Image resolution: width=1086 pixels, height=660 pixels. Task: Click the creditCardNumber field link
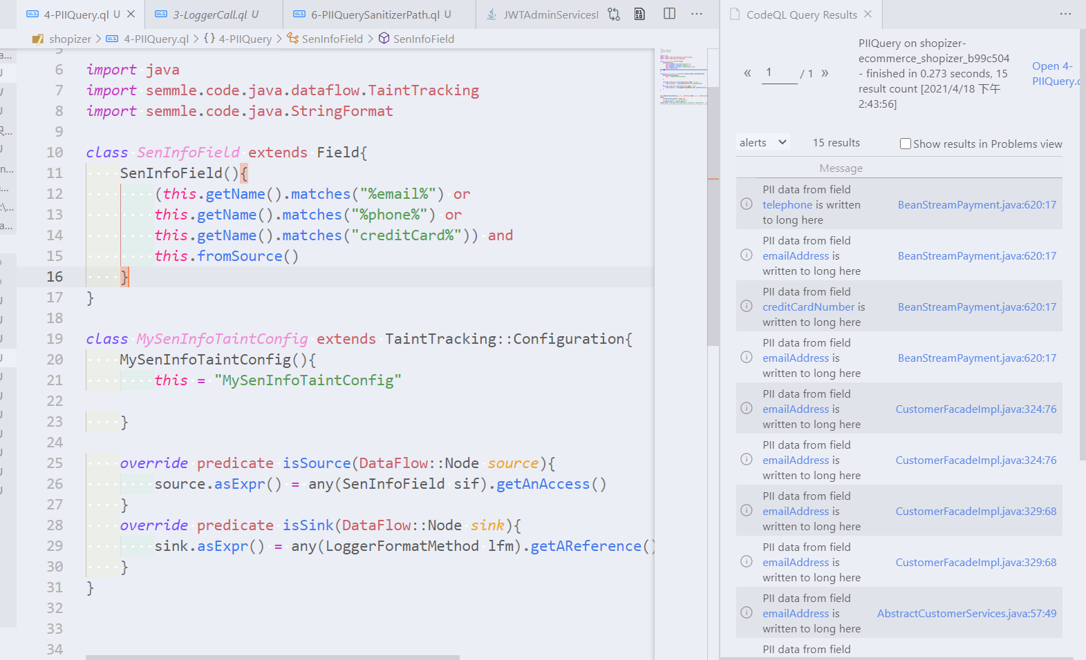pos(809,307)
